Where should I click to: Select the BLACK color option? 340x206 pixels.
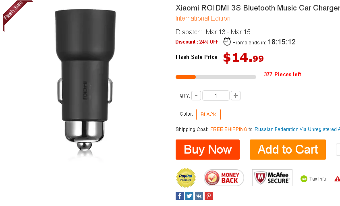[208, 114]
